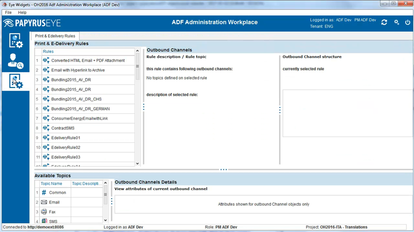This screenshot has height=232, width=414.
Task: Click rules list scrollbar thumb
Action: [x=137, y=67]
